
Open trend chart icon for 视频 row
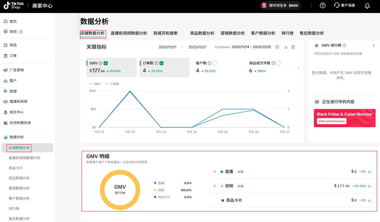tap(370, 186)
